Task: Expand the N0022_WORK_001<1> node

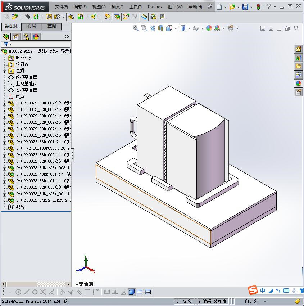Action: coord(4,175)
